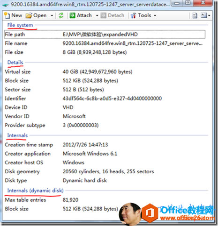Click the File system section header
Image resolution: width=218 pixels, height=226 pixels.
pos(20,25)
